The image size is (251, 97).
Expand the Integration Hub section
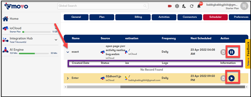(x=56, y=40)
